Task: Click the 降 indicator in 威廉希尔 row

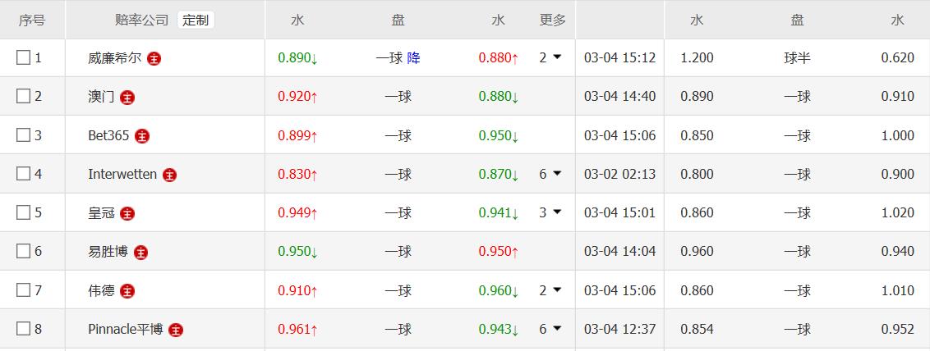Action: tap(413, 58)
